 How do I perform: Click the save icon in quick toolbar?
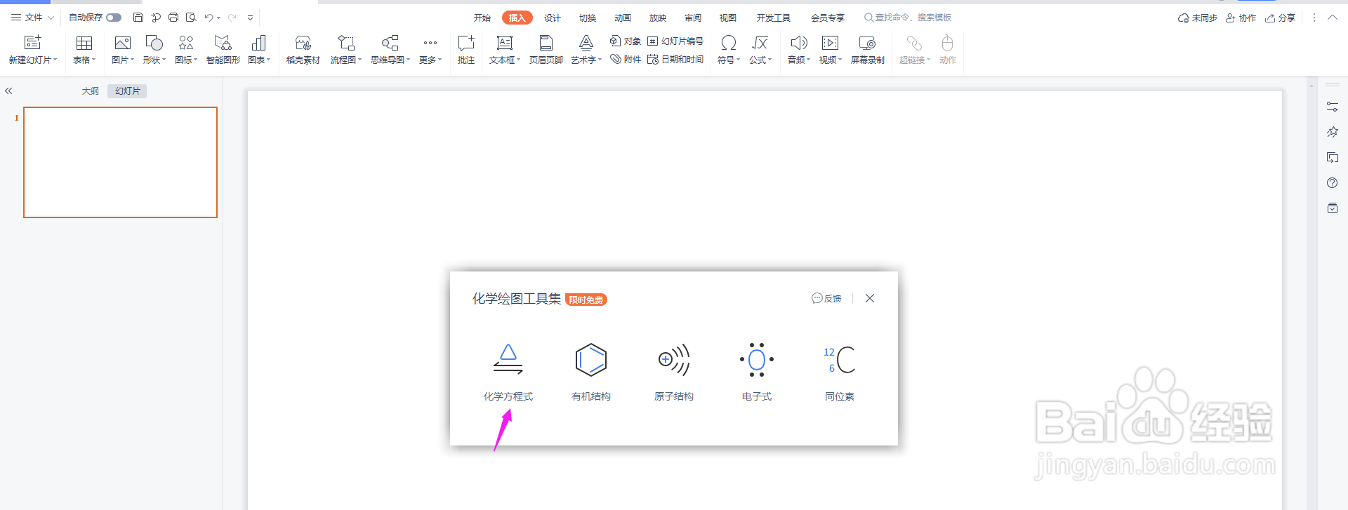pyautogui.click(x=138, y=18)
